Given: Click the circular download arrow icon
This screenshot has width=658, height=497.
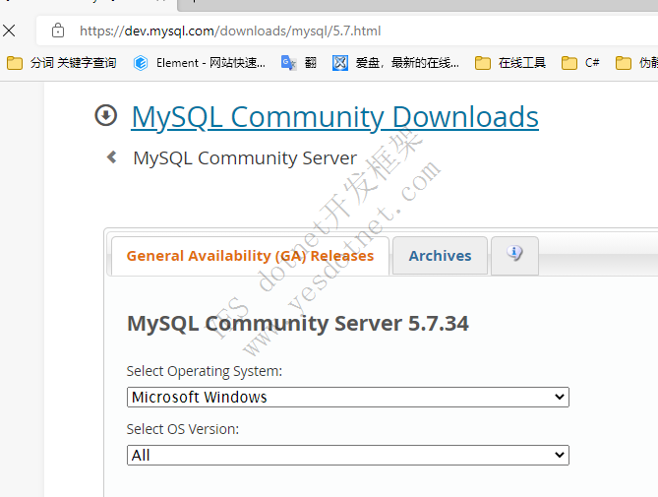Looking at the screenshot, I should 106,115.
